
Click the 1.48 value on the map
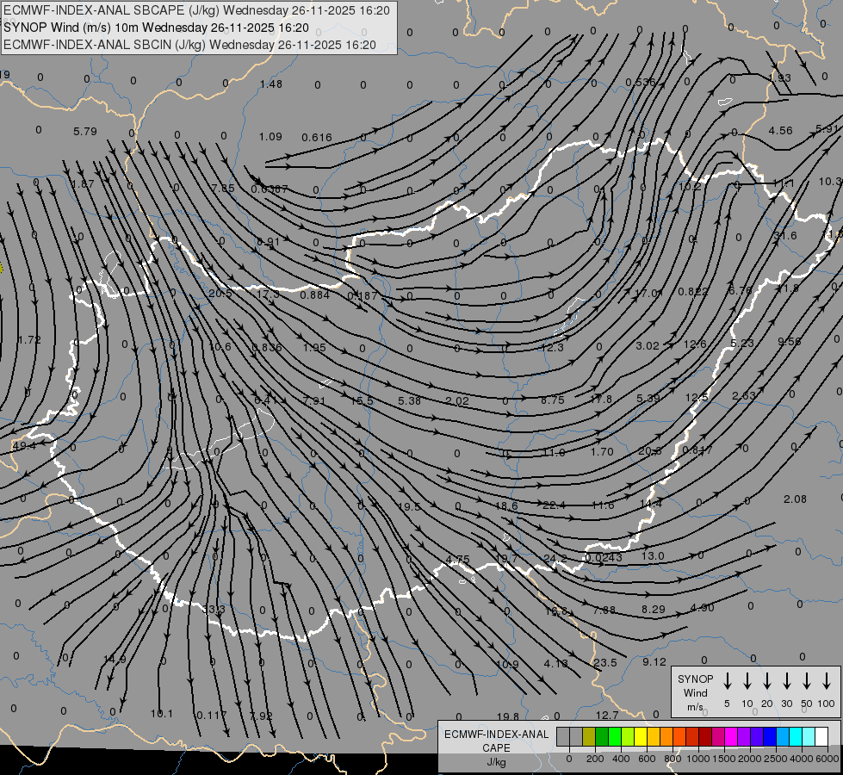271,84
